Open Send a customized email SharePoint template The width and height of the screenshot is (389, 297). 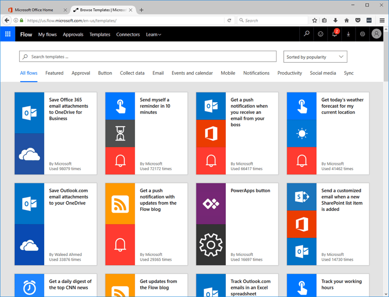pyautogui.click(x=342, y=200)
